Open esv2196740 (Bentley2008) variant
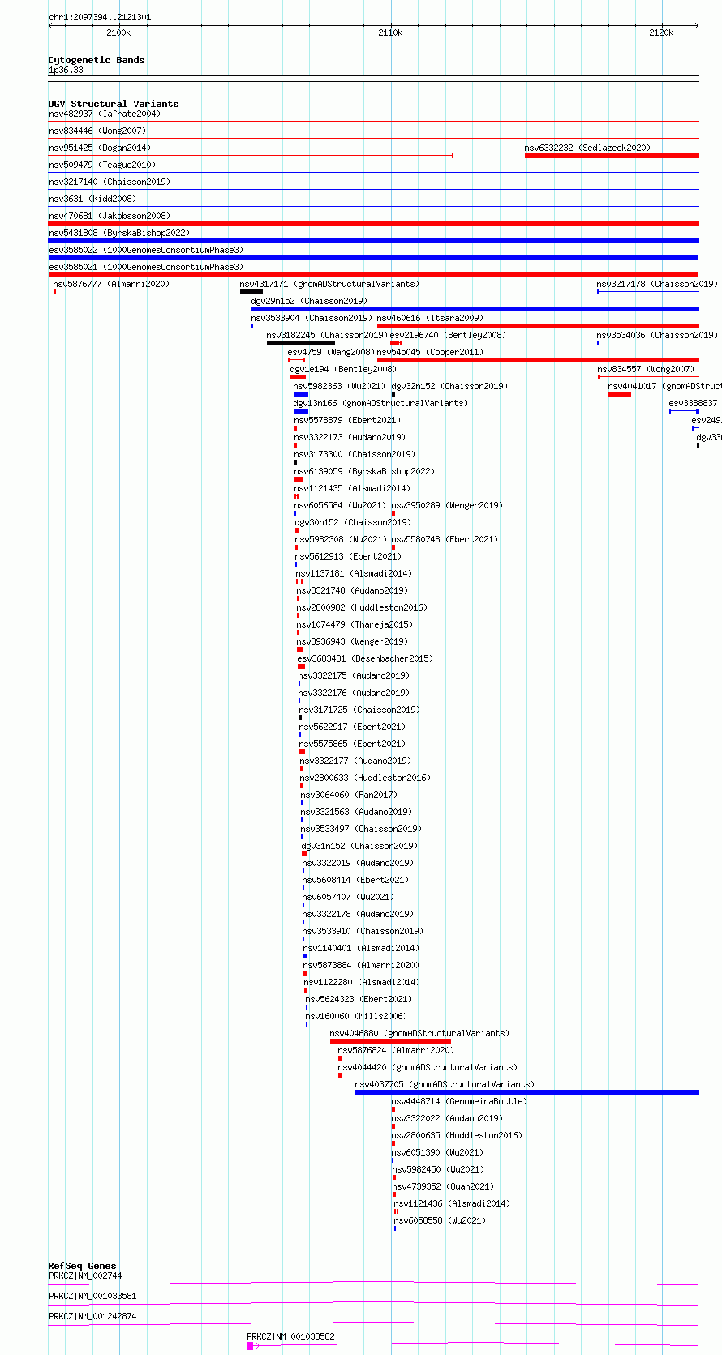 (448, 335)
